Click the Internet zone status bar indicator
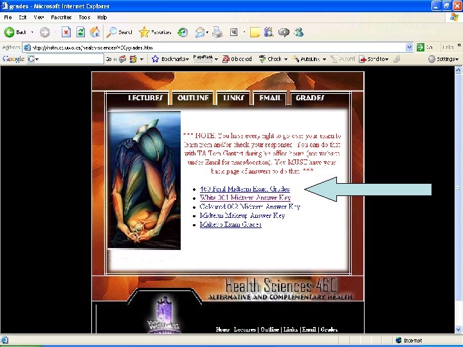463x347 pixels. point(409,340)
